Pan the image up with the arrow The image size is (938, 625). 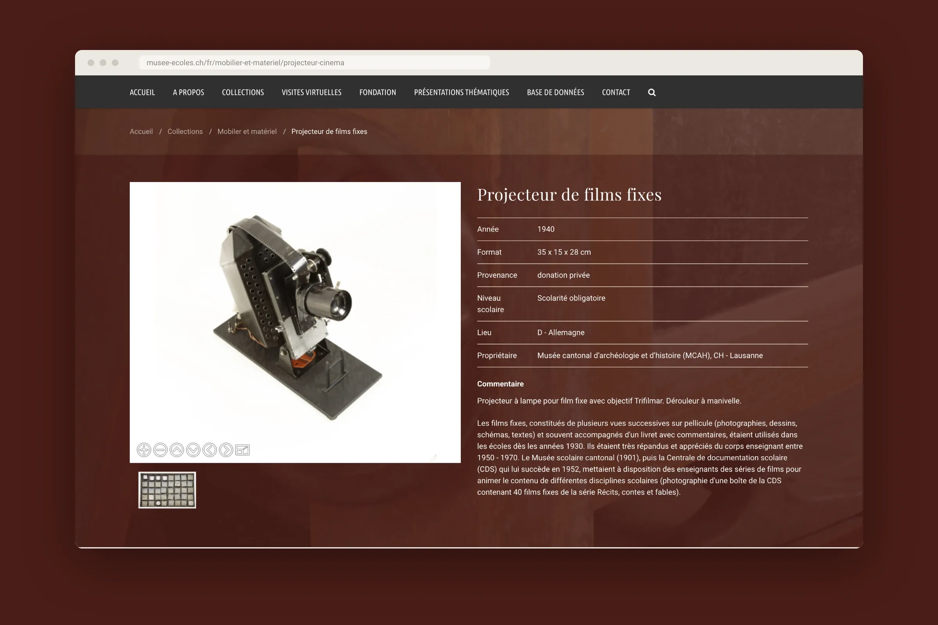[x=177, y=450]
